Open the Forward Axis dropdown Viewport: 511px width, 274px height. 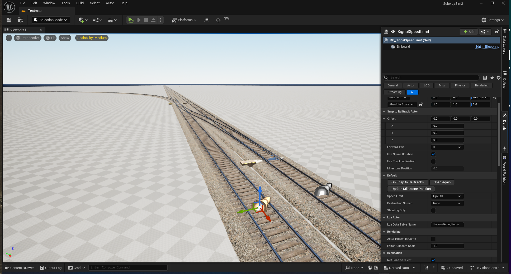point(447,147)
